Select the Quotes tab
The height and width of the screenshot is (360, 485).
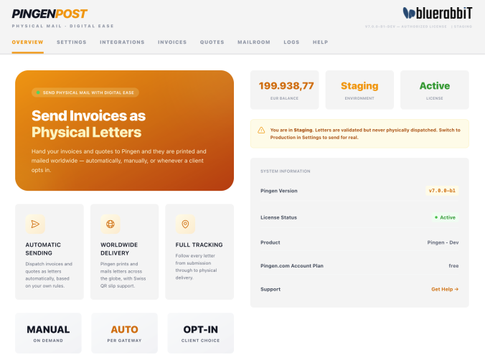click(212, 42)
